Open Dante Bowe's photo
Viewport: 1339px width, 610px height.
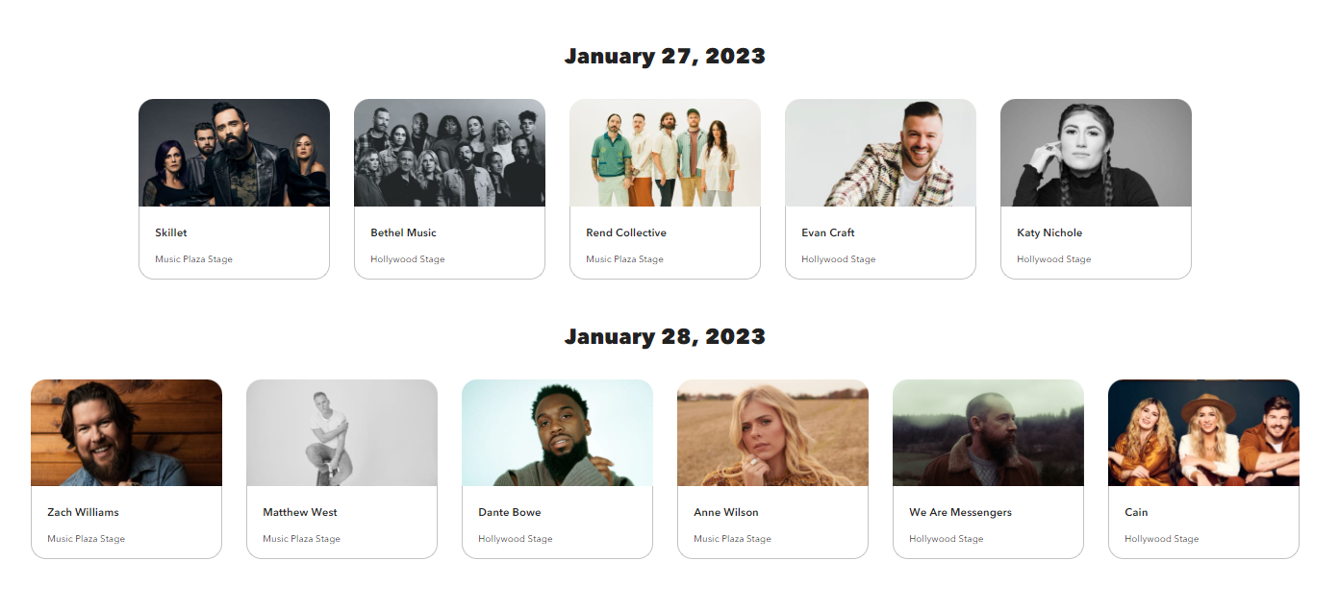557,433
